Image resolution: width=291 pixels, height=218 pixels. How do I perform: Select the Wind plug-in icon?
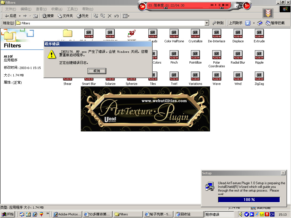click(238, 76)
